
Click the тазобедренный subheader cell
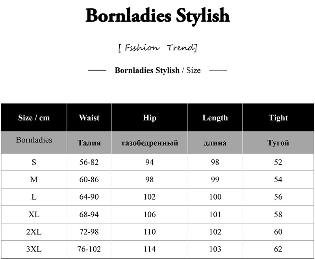click(150, 142)
